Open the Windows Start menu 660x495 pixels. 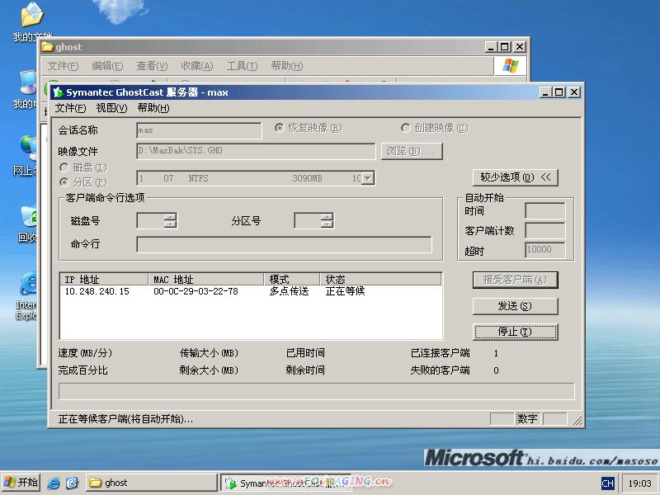[x=21, y=483]
